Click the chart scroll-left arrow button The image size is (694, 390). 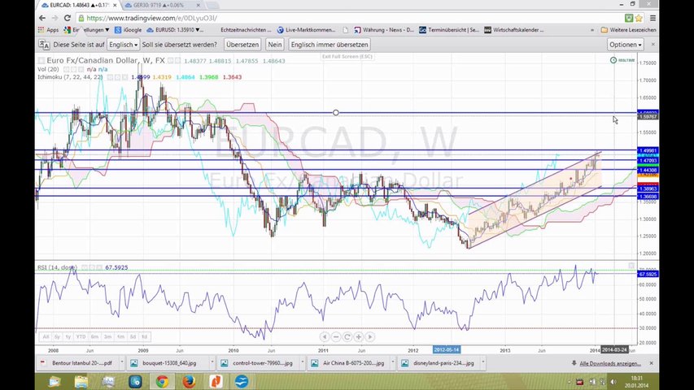coord(324,336)
